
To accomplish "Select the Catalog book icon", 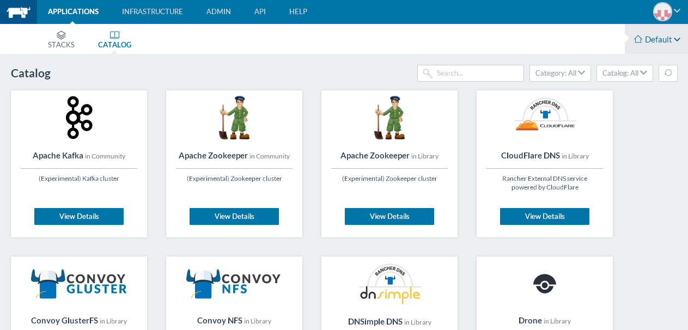I will [x=114, y=35].
